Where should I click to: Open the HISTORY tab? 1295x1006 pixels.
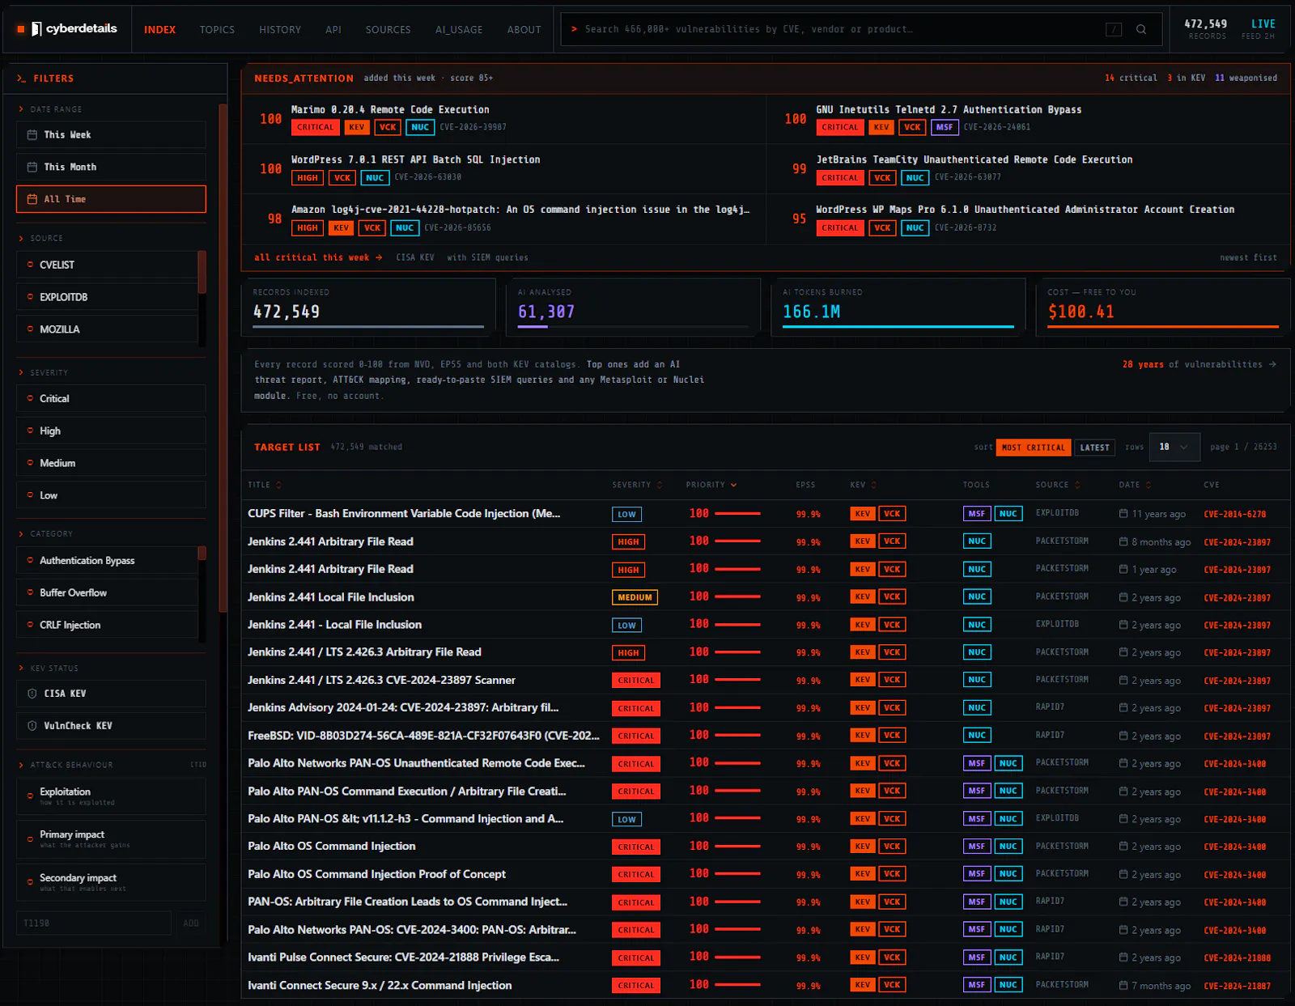coord(280,29)
